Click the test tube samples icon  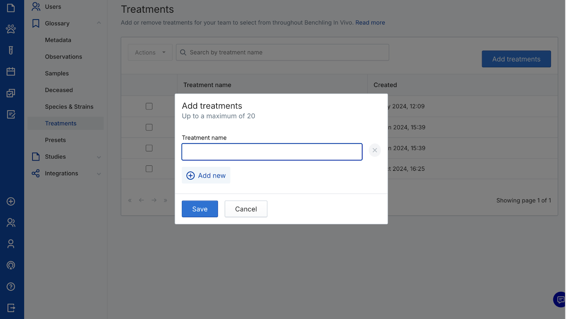coord(11,50)
